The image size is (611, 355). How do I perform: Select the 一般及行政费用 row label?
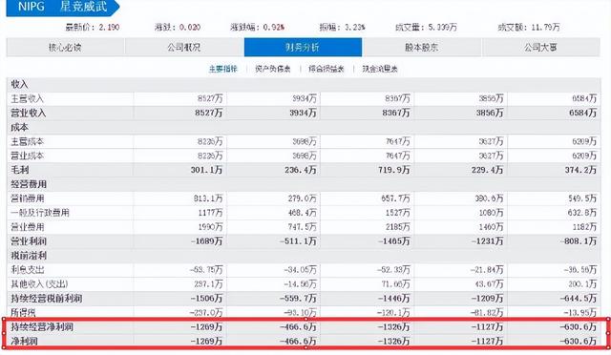(x=40, y=213)
